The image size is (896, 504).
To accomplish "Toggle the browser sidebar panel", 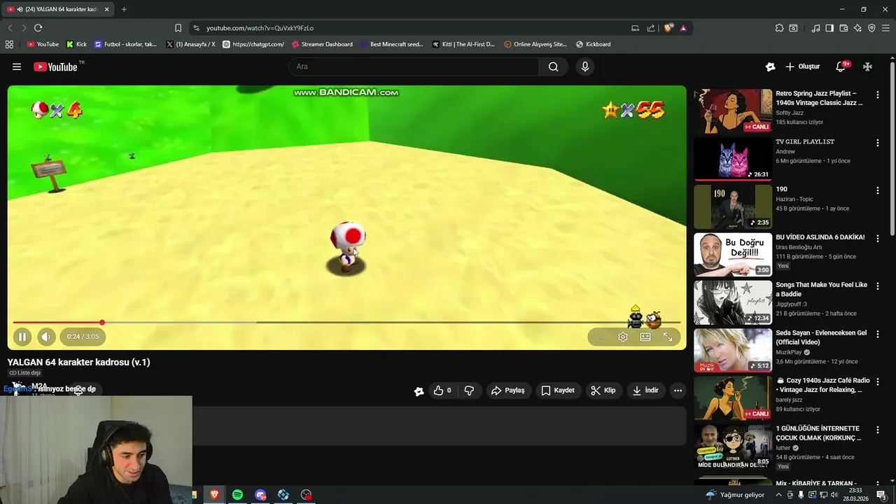I will point(829,28).
